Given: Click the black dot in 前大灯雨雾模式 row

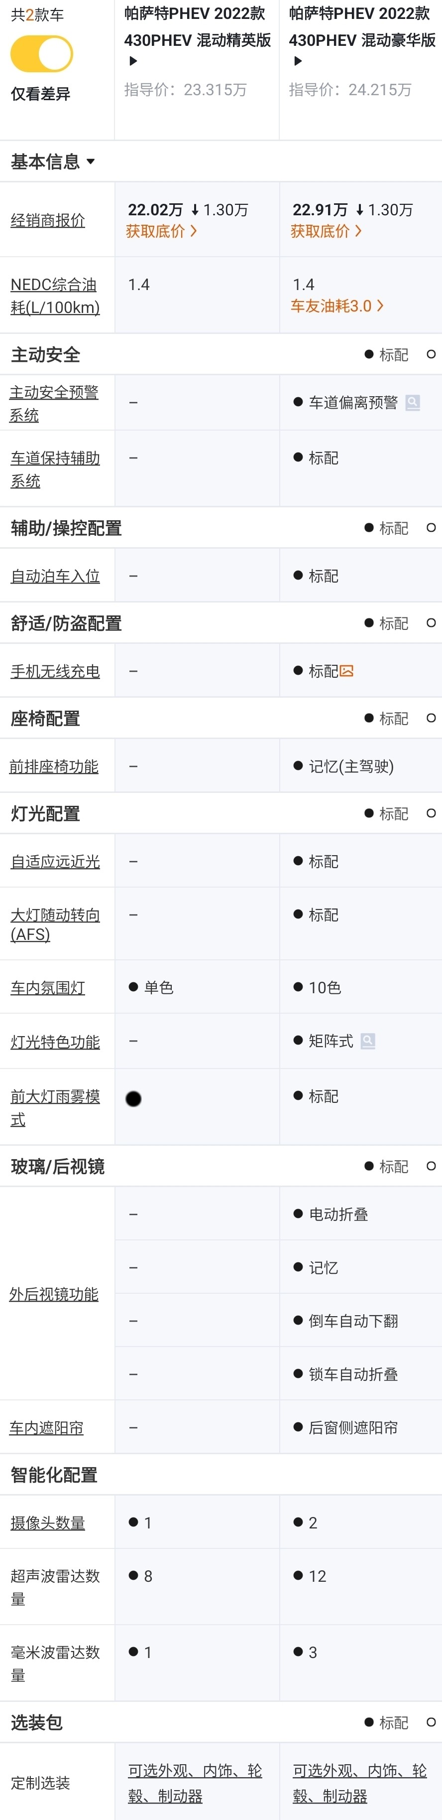Looking at the screenshot, I should point(133,1099).
